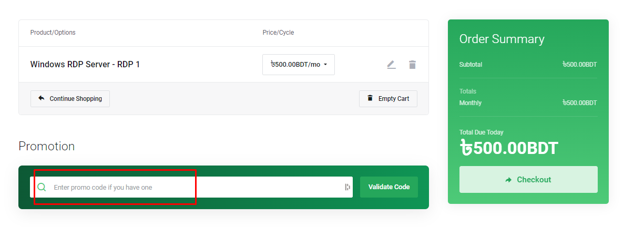
Task: Select the Windows RDP Server - RDP 1 product name
Action: click(85, 65)
